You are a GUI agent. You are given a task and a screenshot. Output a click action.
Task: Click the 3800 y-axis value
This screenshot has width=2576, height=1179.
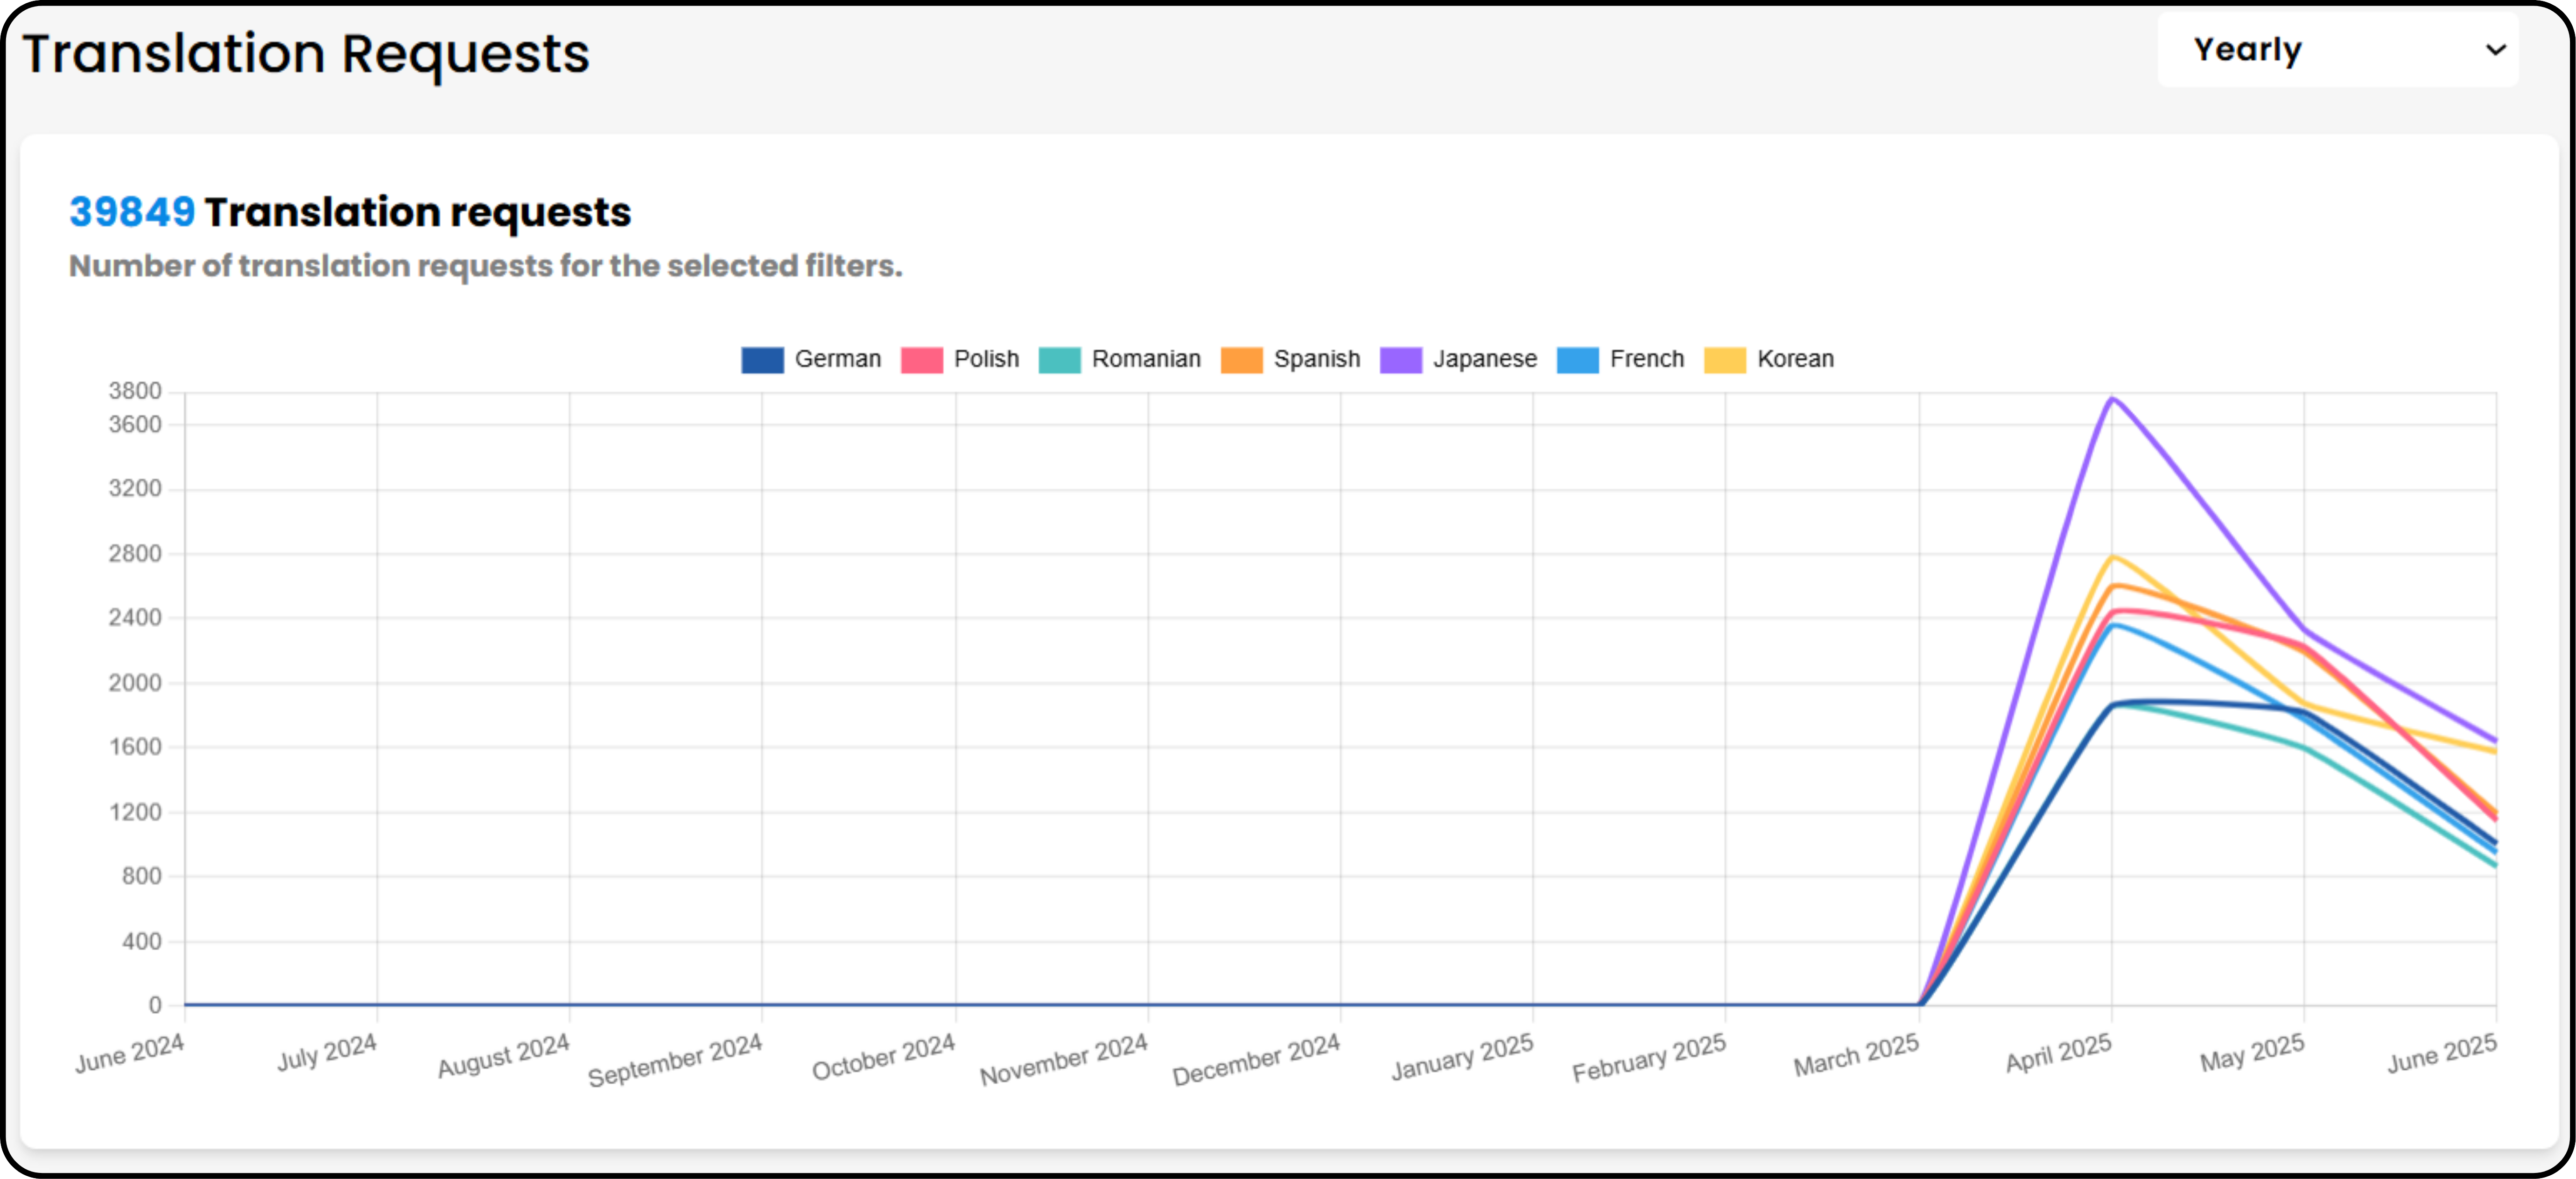click(x=135, y=391)
